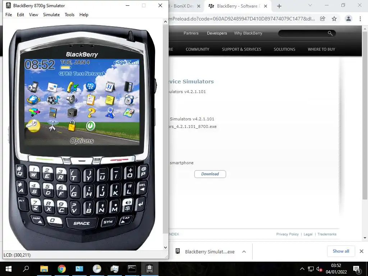Open the COMMUNITY navigation item
This screenshot has height=276, width=368.
click(x=197, y=49)
